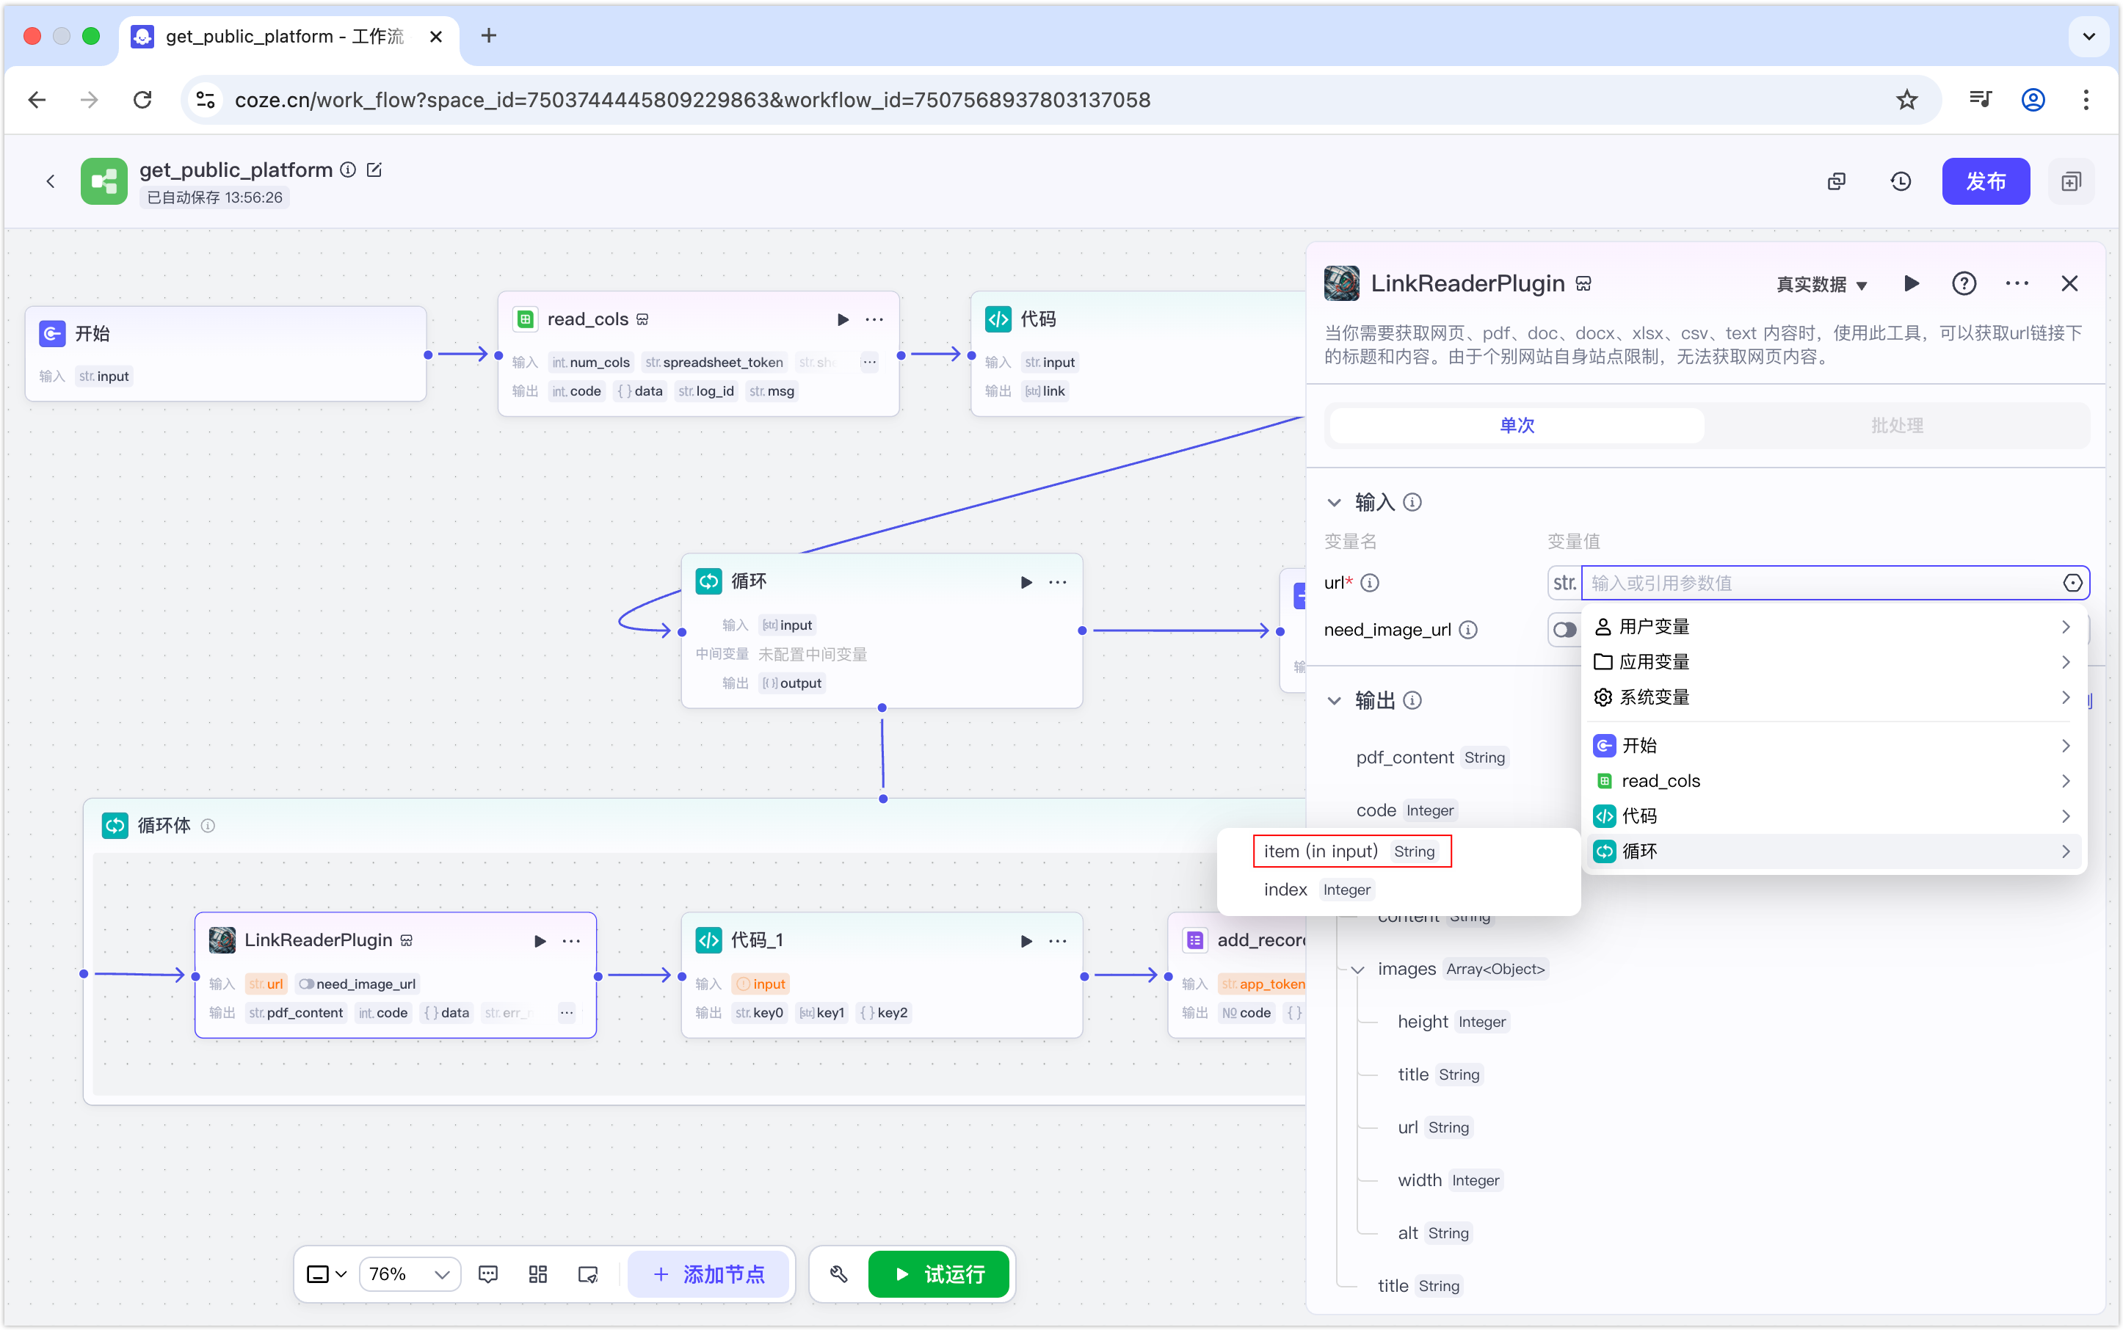This screenshot has width=2123, height=1330.
Task: Click the comments icon in bottom toolbar
Action: pyautogui.click(x=488, y=1273)
